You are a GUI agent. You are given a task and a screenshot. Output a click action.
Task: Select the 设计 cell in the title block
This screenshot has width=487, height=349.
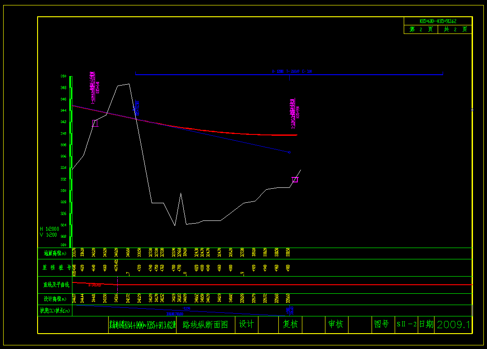247,325
